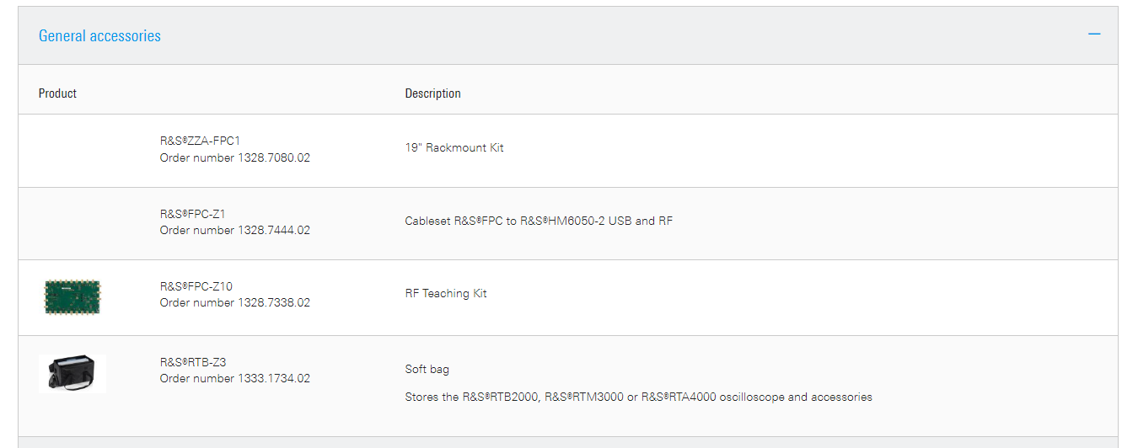Open the soft bag product thumbnail
The image size is (1138, 448).
72,373
